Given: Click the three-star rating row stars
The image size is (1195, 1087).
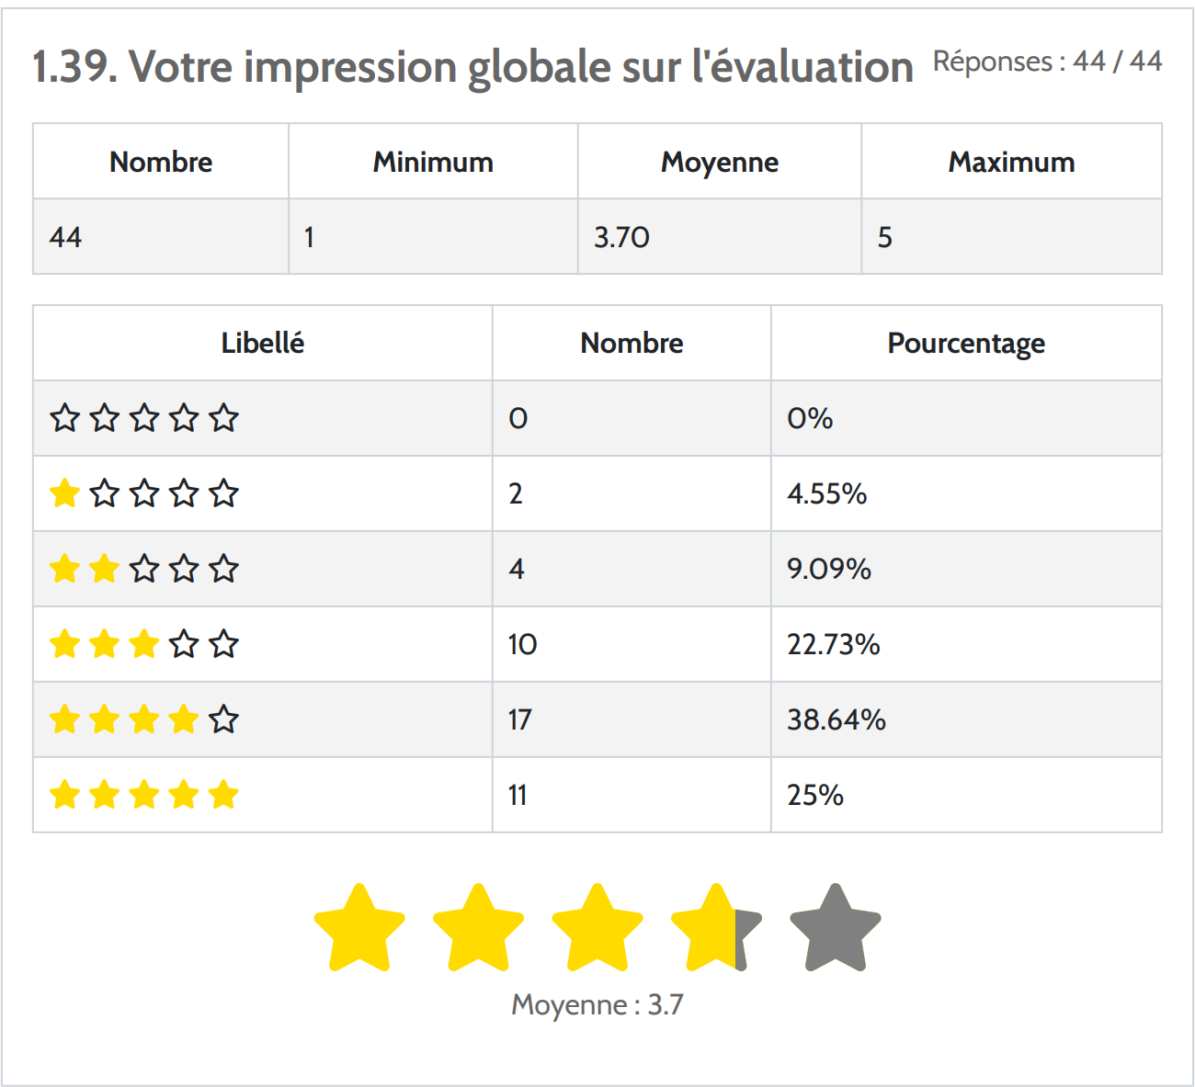Looking at the screenshot, I should coord(144,644).
